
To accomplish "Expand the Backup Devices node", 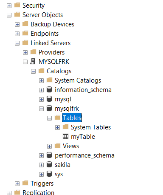I will [x=17, y=24].
